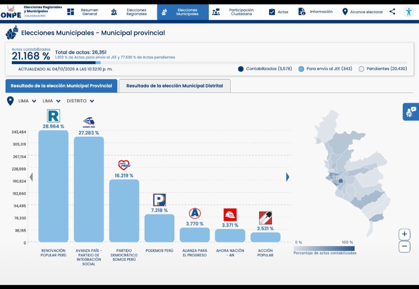Click the RENOVACIÓN POPULAR PERÚ axis label
Screen dimensions: 419x289
(53, 253)
